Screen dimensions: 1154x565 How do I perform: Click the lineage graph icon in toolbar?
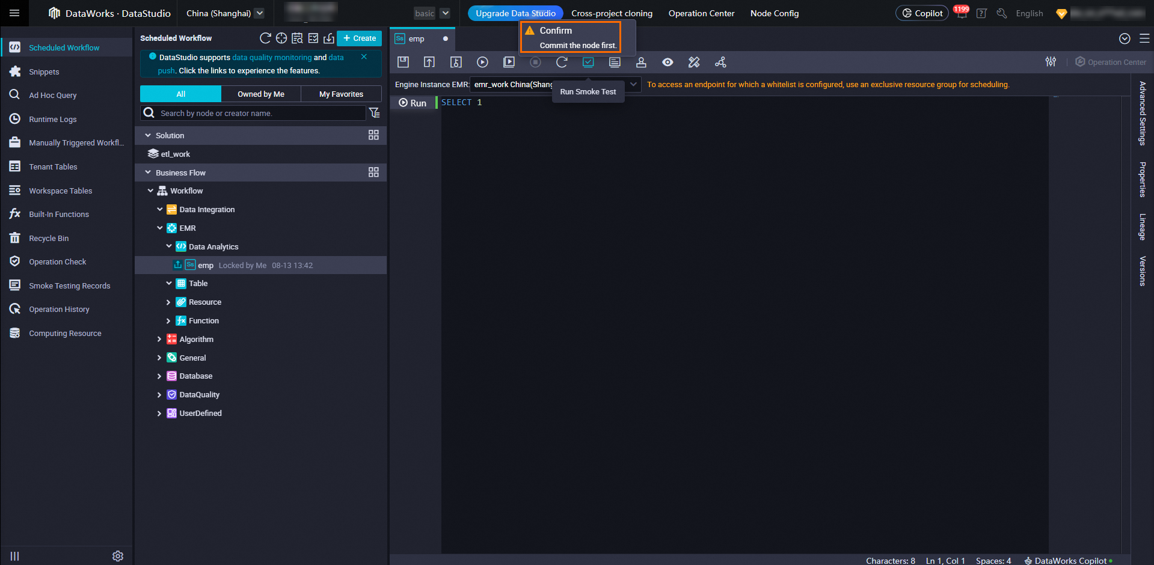720,62
